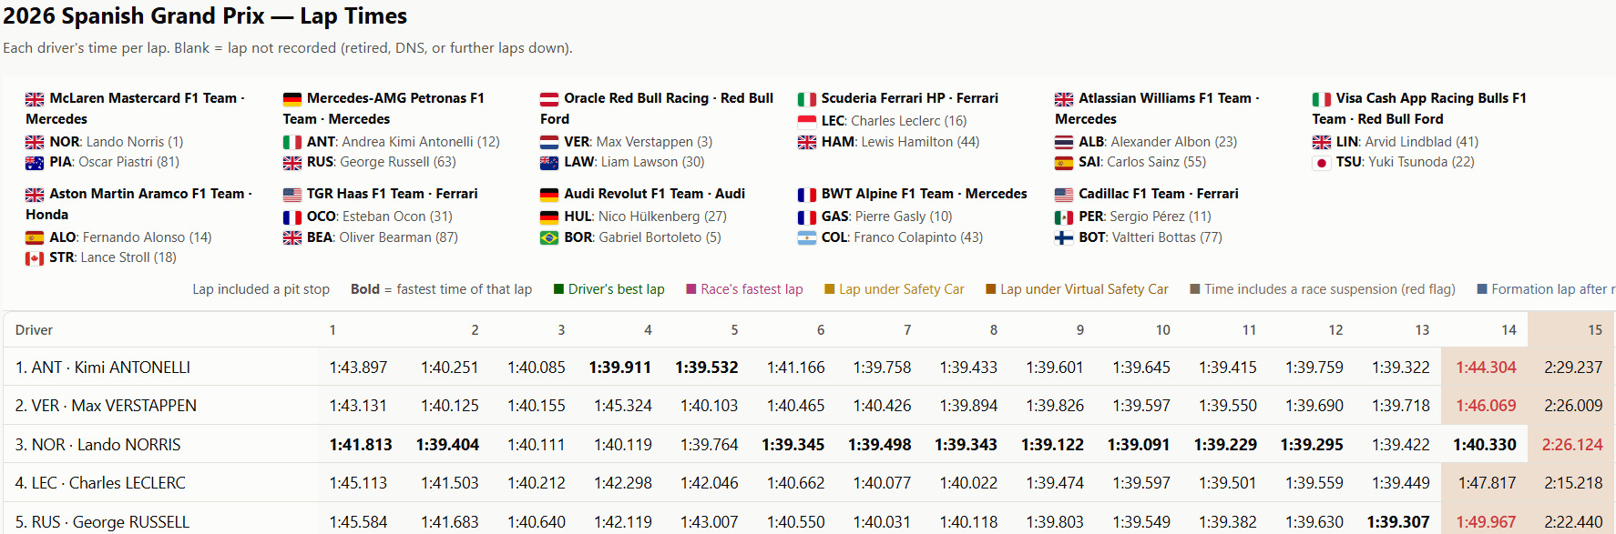Image resolution: width=1616 pixels, height=534 pixels.
Task: Click Norris's lap 15 time 2:26.124
Action: [x=1572, y=445]
